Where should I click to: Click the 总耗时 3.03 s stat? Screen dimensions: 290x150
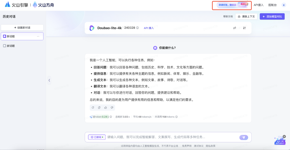[x=122, y=117]
